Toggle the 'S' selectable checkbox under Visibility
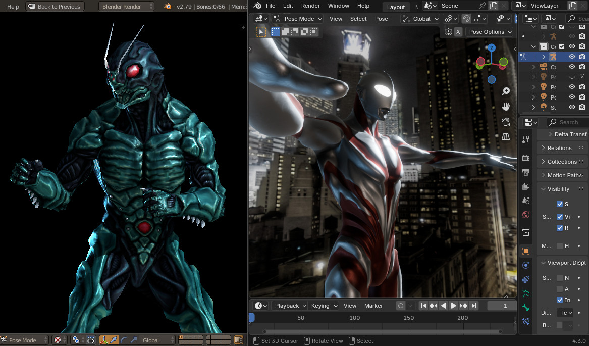The image size is (589, 346). point(560,204)
